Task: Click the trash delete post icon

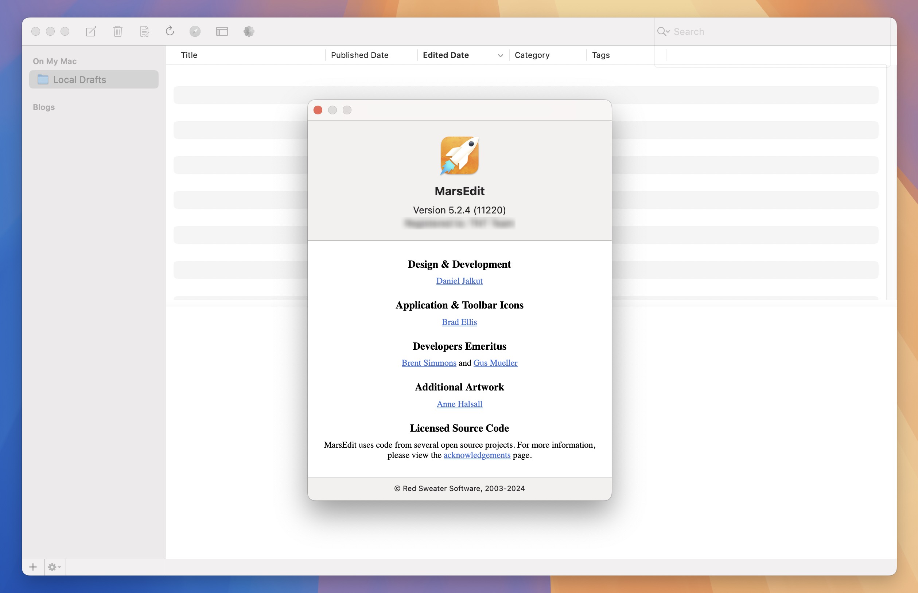Action: coord(117,31)
